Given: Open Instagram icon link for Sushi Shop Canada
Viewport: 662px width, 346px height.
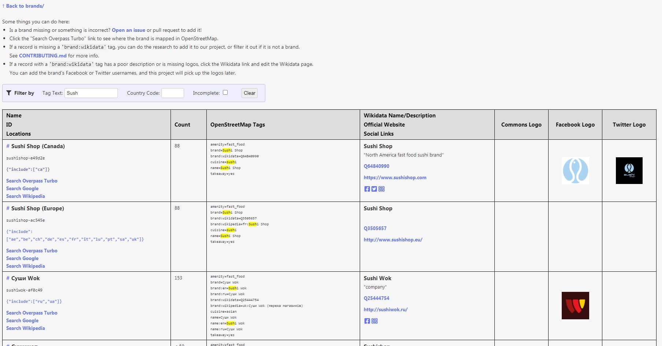Looking at the screenshot, I should point(381,189).
